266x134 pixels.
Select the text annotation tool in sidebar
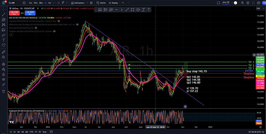tap(3, 40)
